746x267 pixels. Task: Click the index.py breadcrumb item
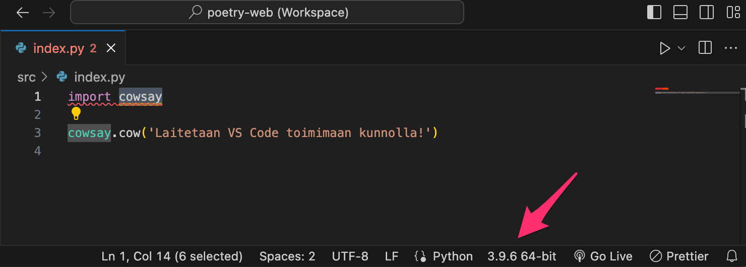point(99,77)
